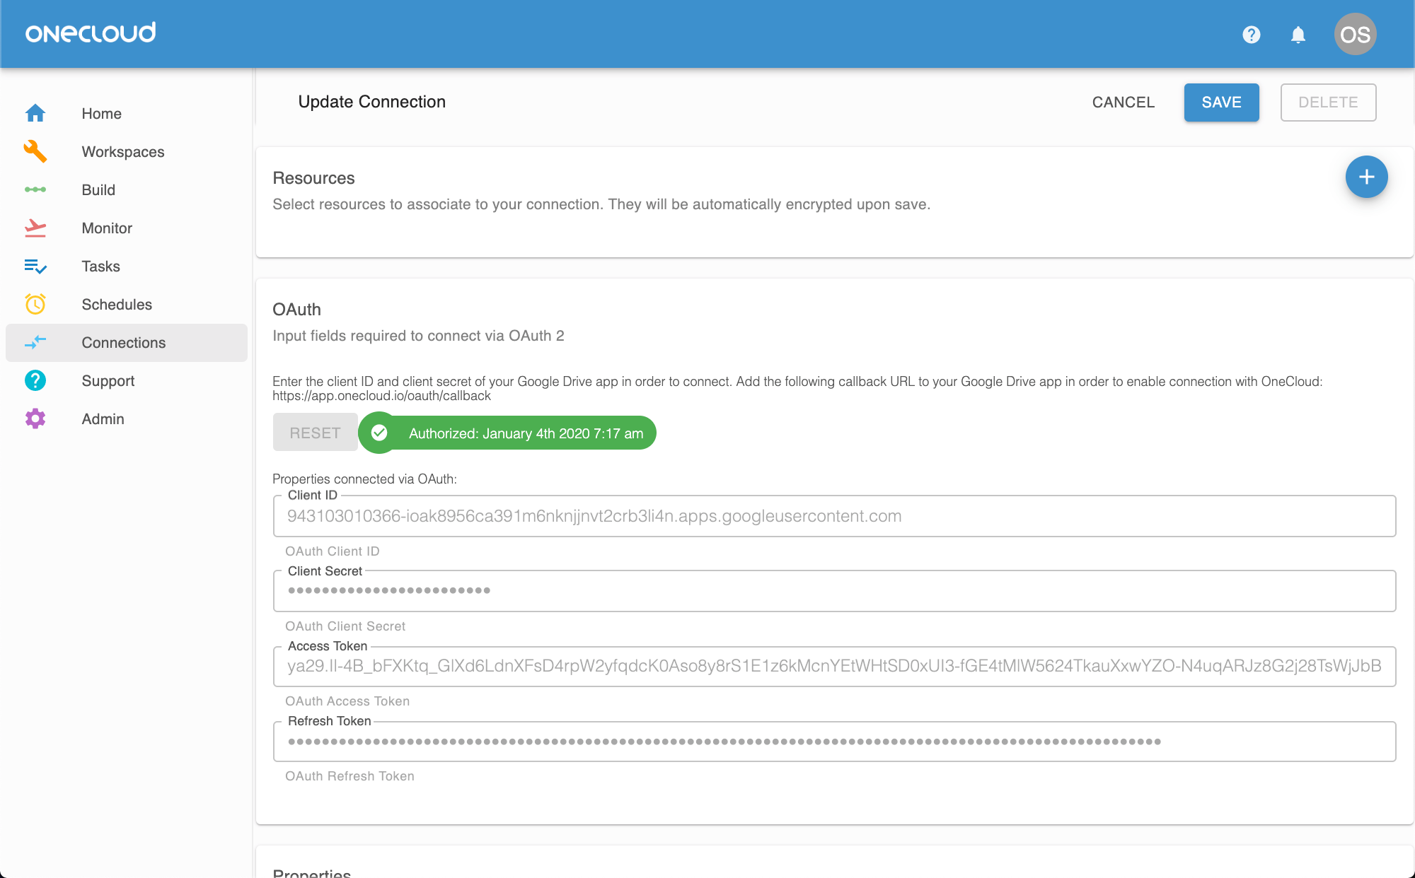Open the Admin gear icon
This screenshot has width=1415, height=878.
pos(35,418)
